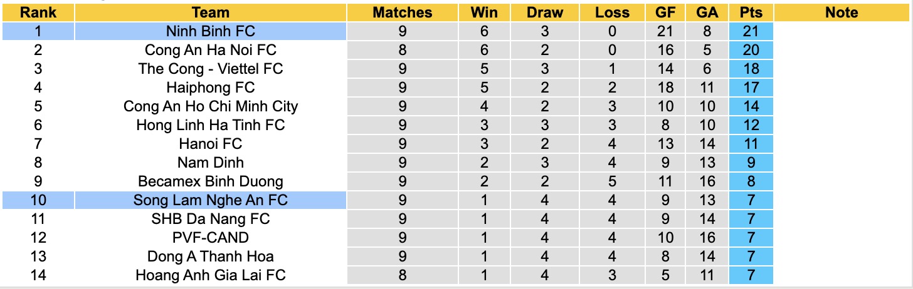Click Song Lam Nghe An FC row

211,200
